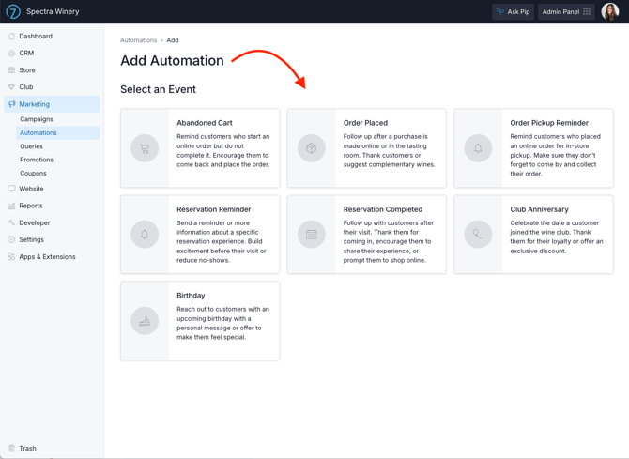Click the Trash bin icon

[x=11, y=448]
